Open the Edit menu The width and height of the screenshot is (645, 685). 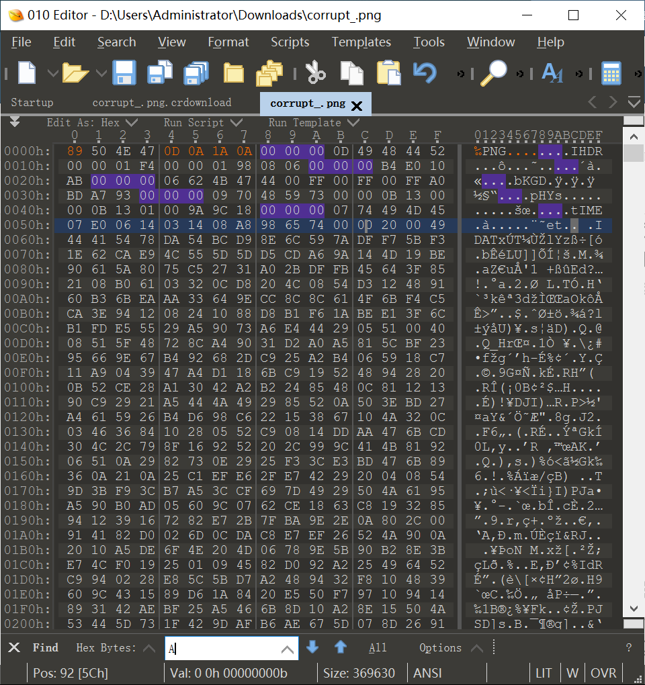click(x=64, y=42)
